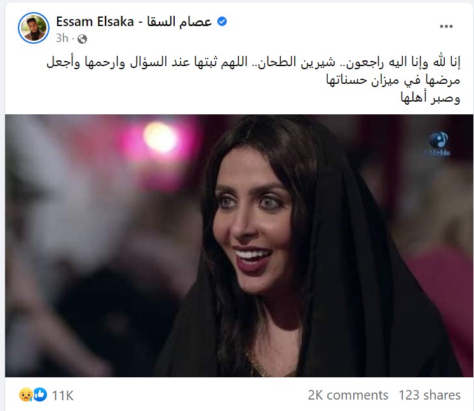The height and width of the screenshot is (411, 474).
Task: Click the watermark text under the logo
Action: (437, 152)
